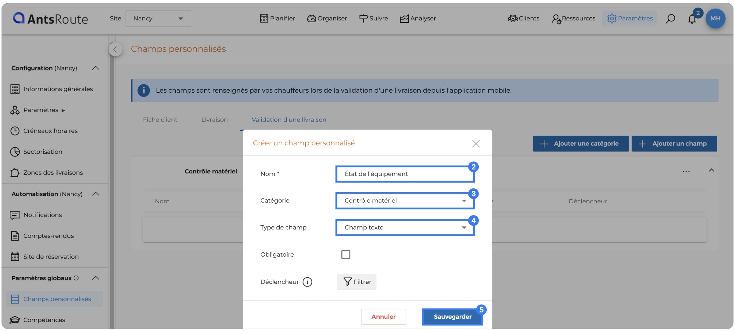The image size is (735, 331).
Task: Go to Ressources section
Action: click(574, 18)
